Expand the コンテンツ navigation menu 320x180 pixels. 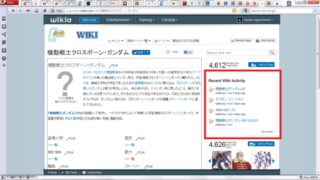(x=115, y=41)
